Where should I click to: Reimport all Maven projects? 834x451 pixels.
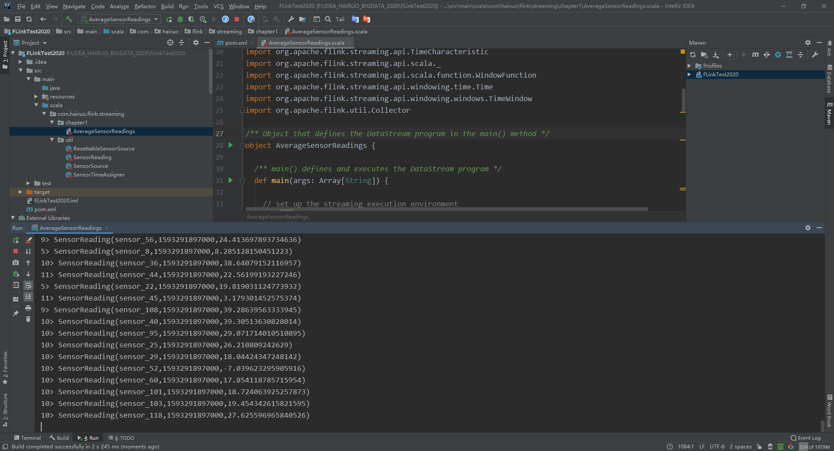(x=693, y=55)
